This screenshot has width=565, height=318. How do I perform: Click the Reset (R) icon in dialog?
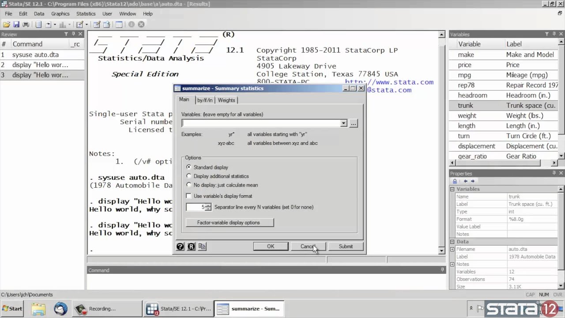(191, 246)
